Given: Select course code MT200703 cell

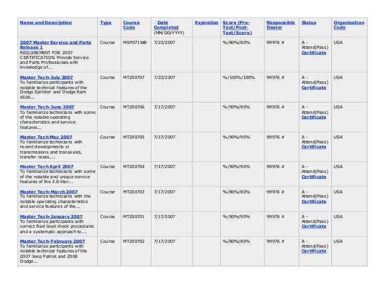Looking at the screenshot, I should [x=133, y=192].
